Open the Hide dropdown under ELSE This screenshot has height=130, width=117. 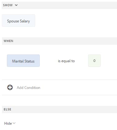(x=10, y=123)
